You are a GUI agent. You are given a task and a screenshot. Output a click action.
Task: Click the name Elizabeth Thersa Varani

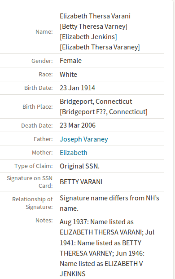95,16
